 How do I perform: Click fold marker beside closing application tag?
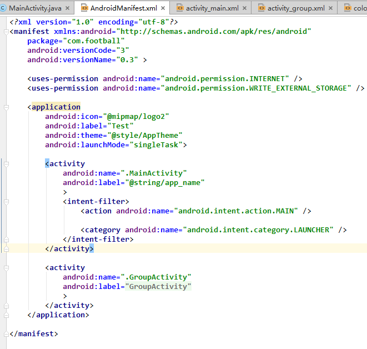[6, 315]
